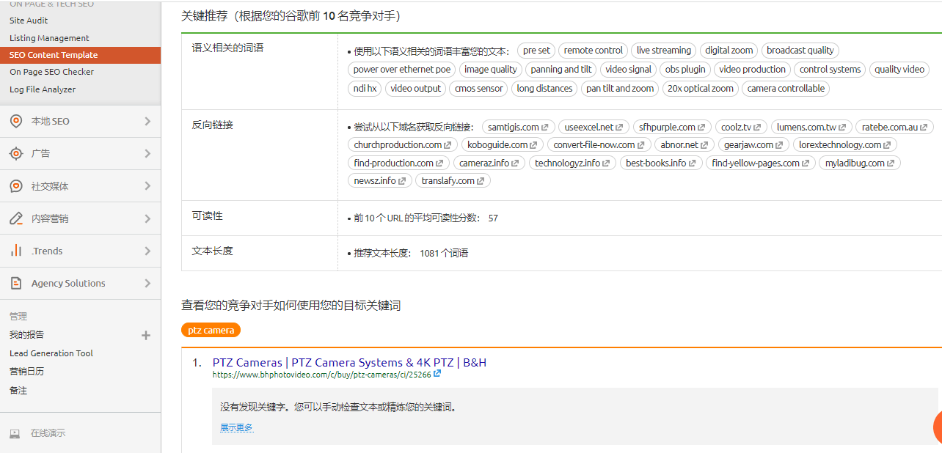
Task: Click the 'live streaming' keyword chip
Action: click(663, 51)
